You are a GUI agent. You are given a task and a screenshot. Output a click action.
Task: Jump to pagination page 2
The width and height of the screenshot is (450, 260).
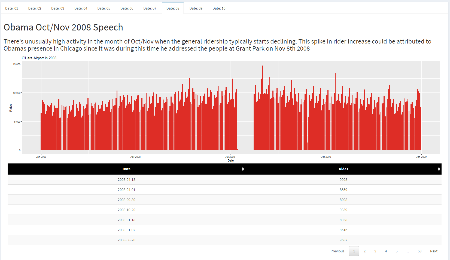[x=364, y=251]
